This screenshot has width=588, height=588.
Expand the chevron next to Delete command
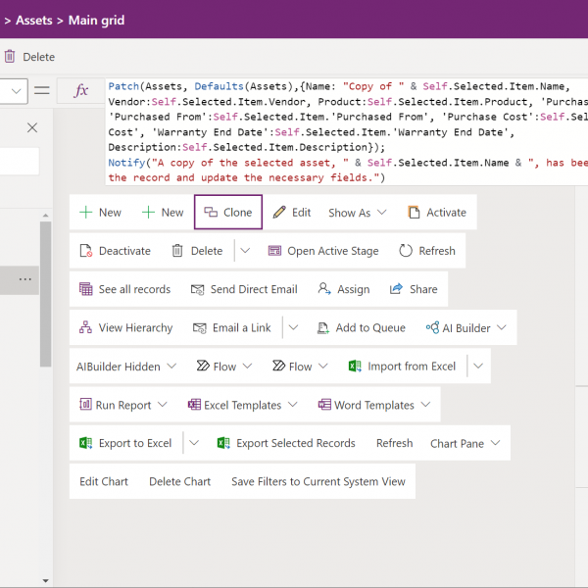(245, 251)
